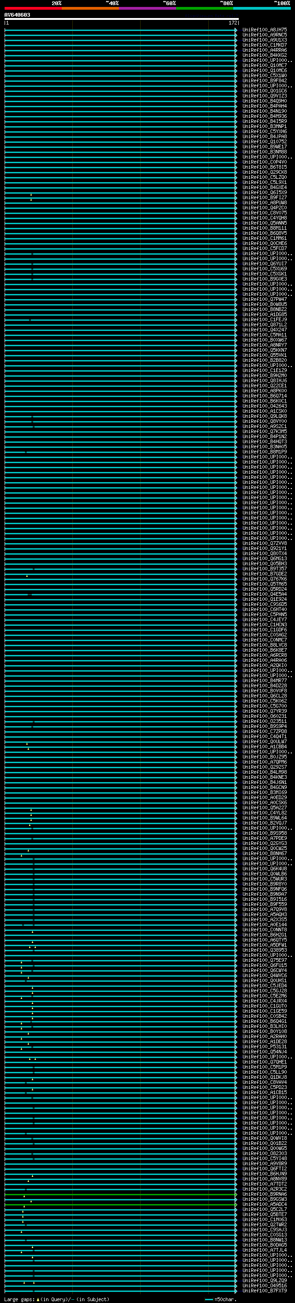
Task: Select the UniRef100_B4JPA8 hit label
Action: pos(265,136)
